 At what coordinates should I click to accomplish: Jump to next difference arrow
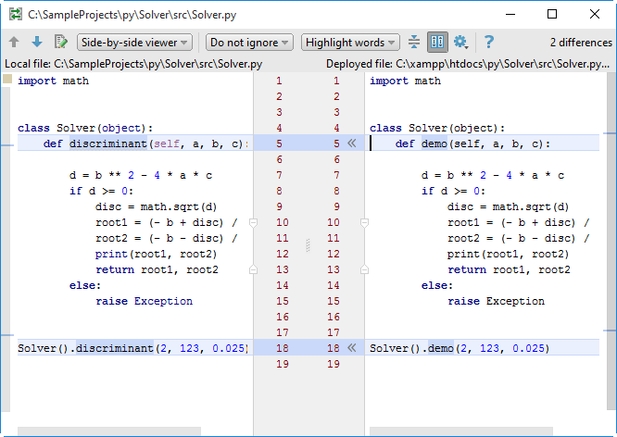click(37, 42)
